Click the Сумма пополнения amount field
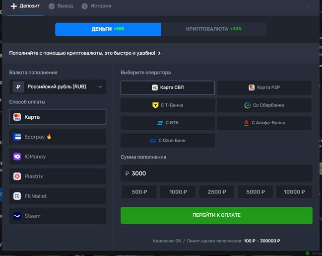 216,173
